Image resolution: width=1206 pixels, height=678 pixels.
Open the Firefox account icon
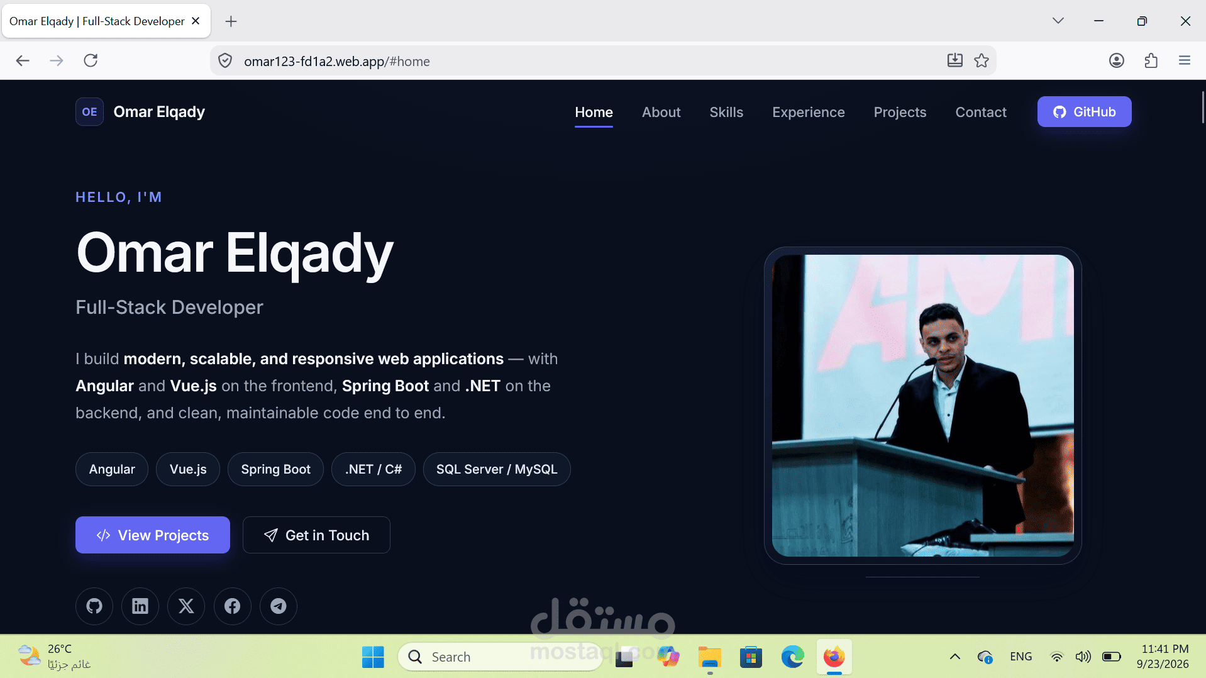(x=1117, y=60)
